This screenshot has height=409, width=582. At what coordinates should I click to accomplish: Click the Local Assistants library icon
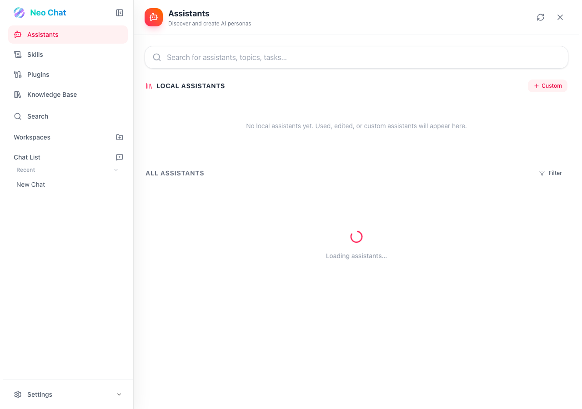pos(149,86)
